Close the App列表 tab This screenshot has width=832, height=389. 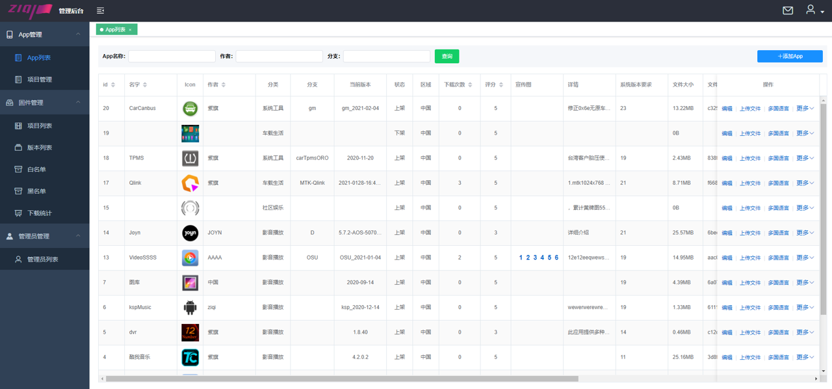click(x=130, y=30)
